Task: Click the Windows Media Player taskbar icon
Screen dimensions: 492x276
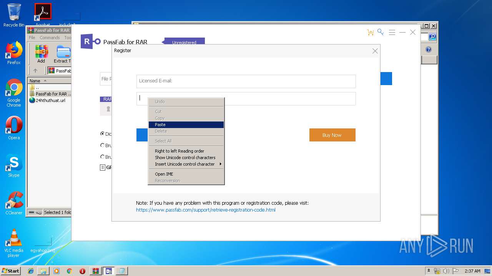Action: 57,271
